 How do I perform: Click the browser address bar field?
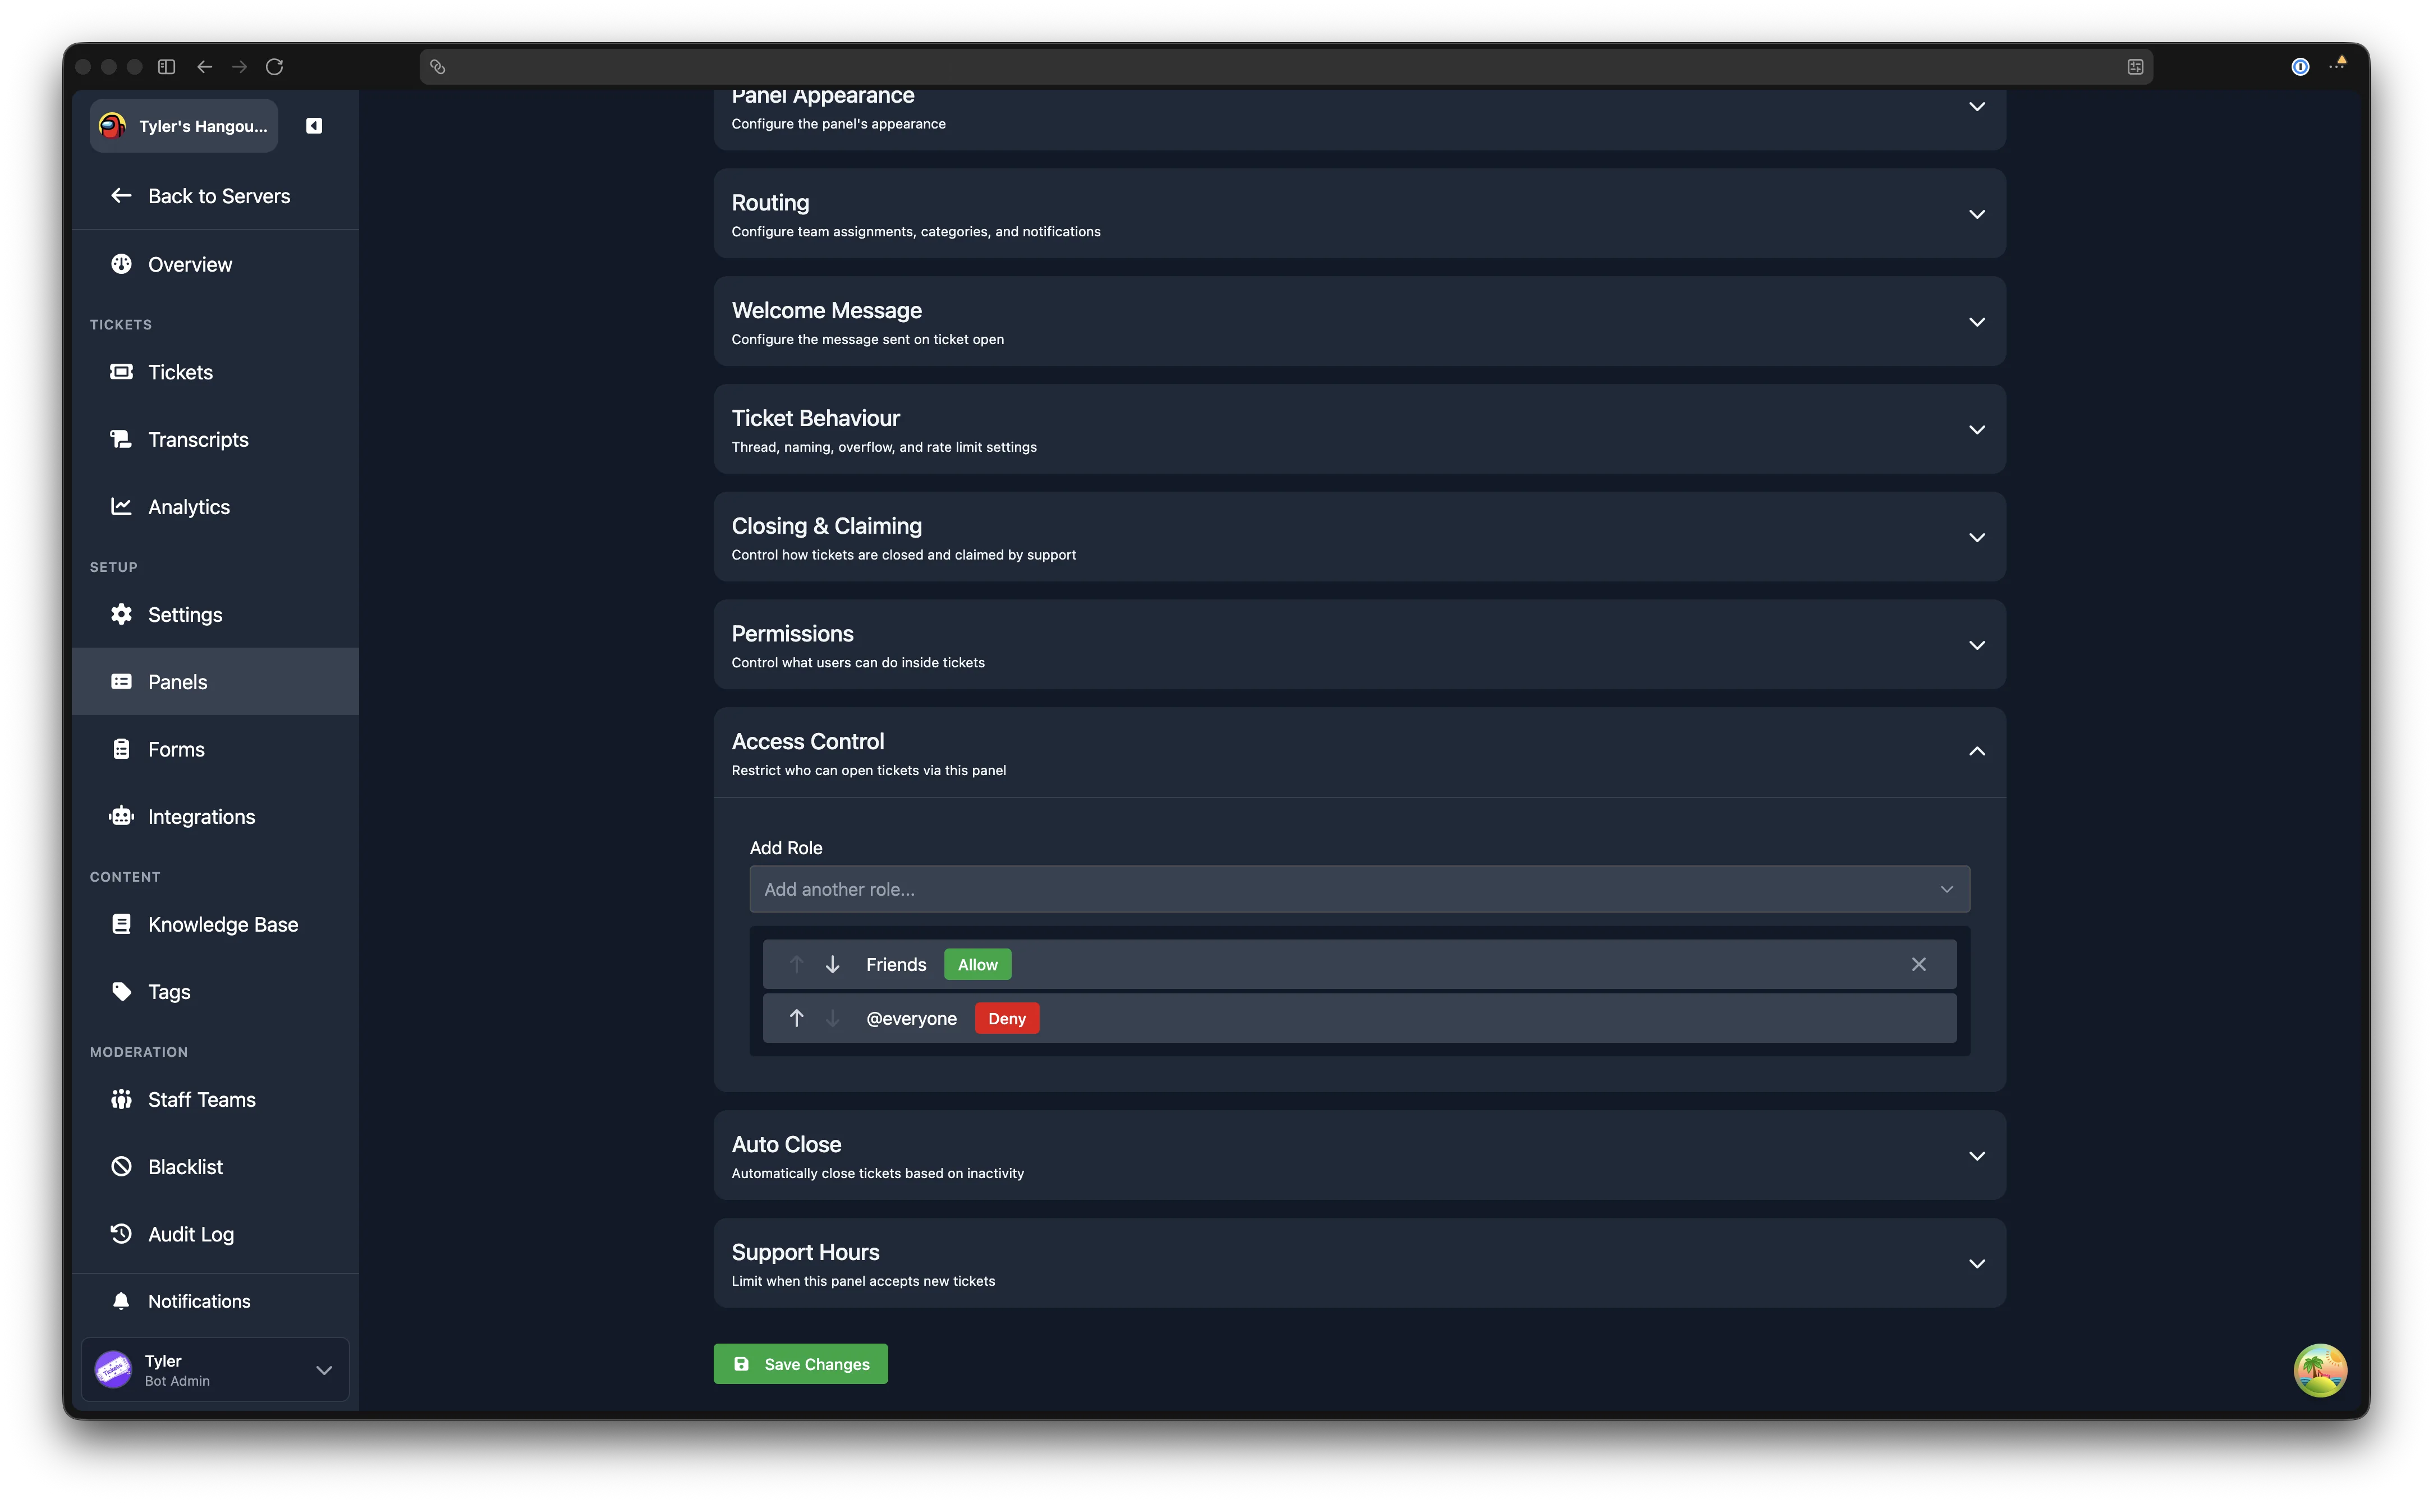tap(1286, 67)
